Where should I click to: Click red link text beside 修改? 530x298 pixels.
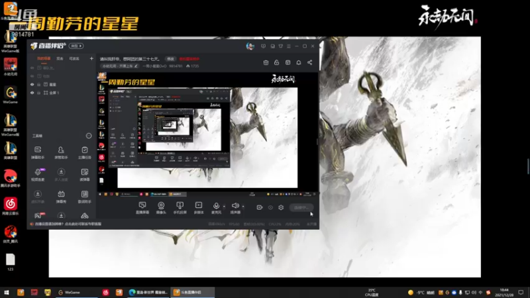tap(189, 59)
